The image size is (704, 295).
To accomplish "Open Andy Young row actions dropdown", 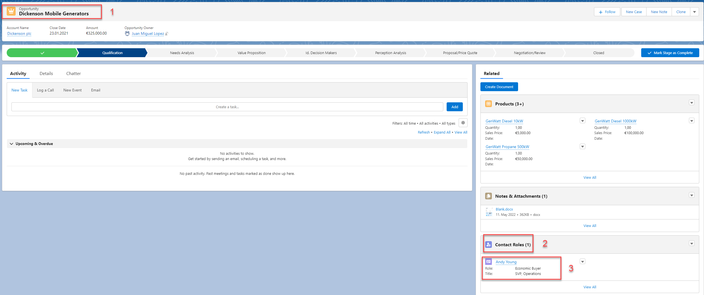I will (x=583, y=261).
